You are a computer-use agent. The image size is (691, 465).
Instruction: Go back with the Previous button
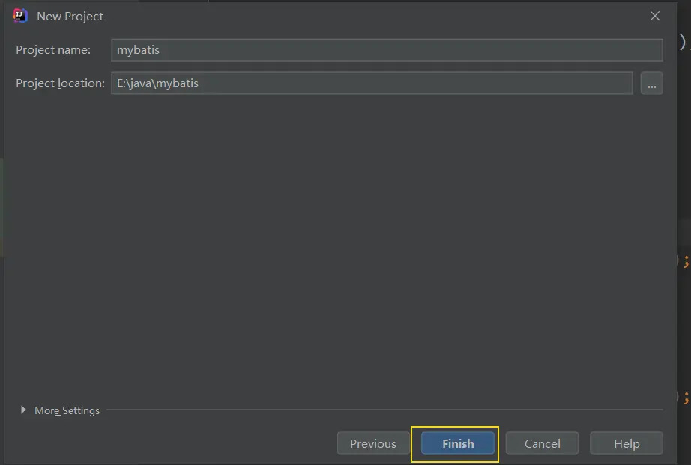tap(372, 443)
